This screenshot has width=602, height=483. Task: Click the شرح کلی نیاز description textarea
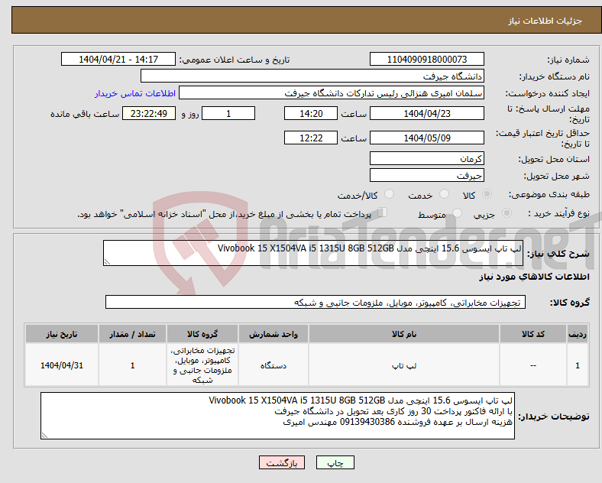pos(313,253)
